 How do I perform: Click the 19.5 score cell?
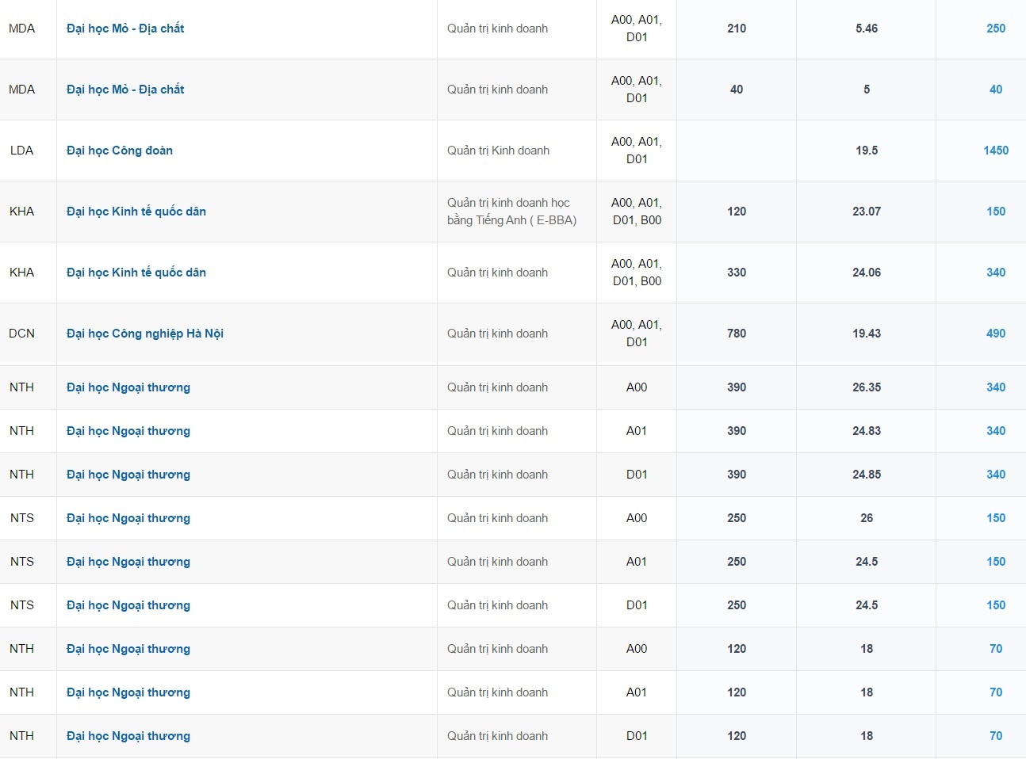pyautogui.click(x=866, y=151)
